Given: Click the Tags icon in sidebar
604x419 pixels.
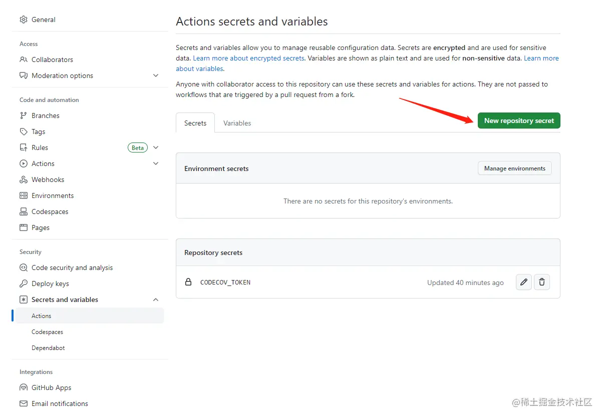Looking at the screenshot, I should 24,131.
